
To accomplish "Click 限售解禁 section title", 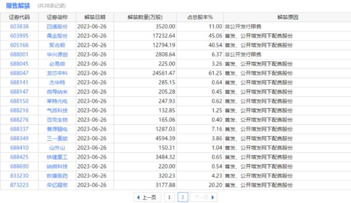I will pyautogui.click(x=18, y=6).
